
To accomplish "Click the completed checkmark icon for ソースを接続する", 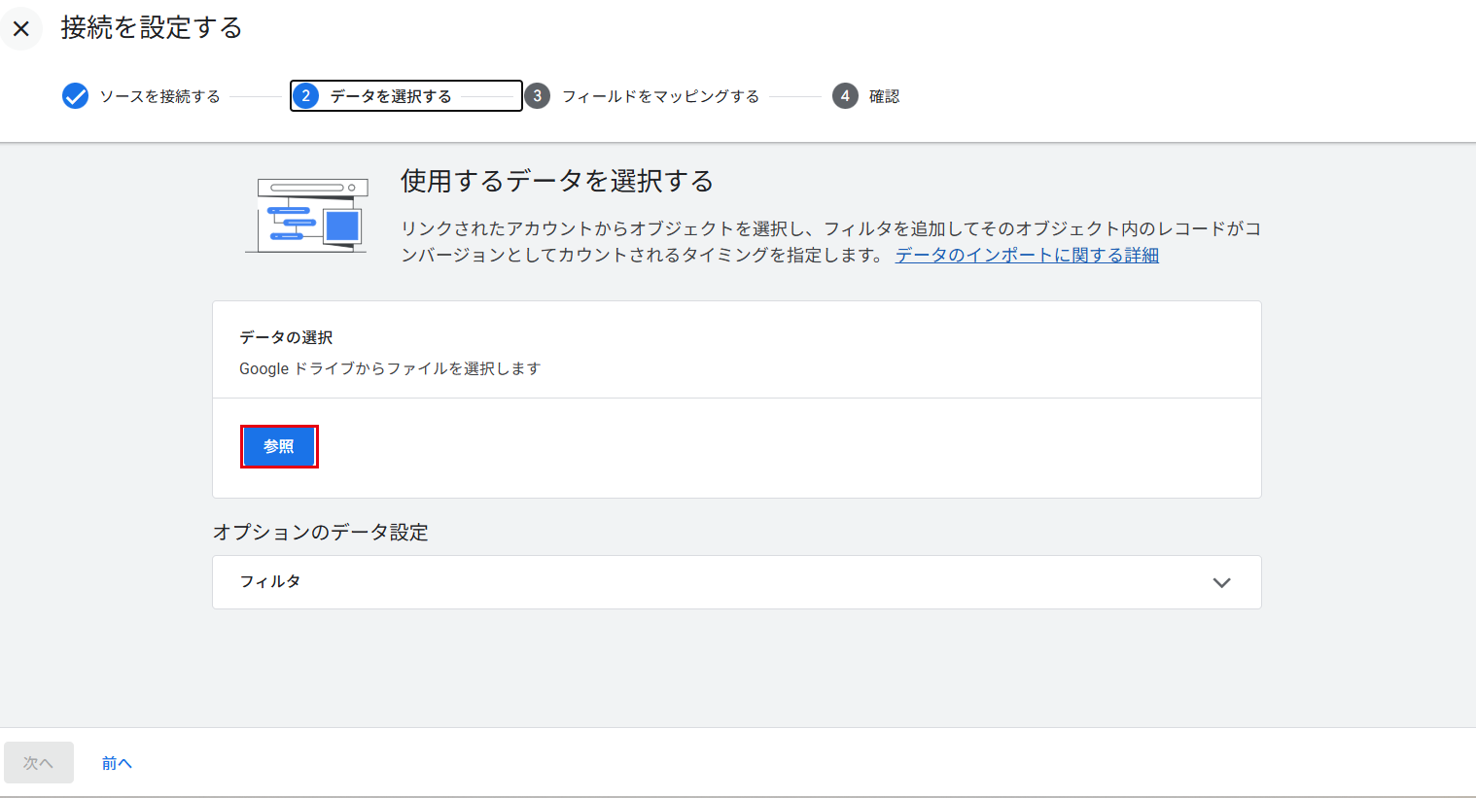I will (x=75, y=96).
